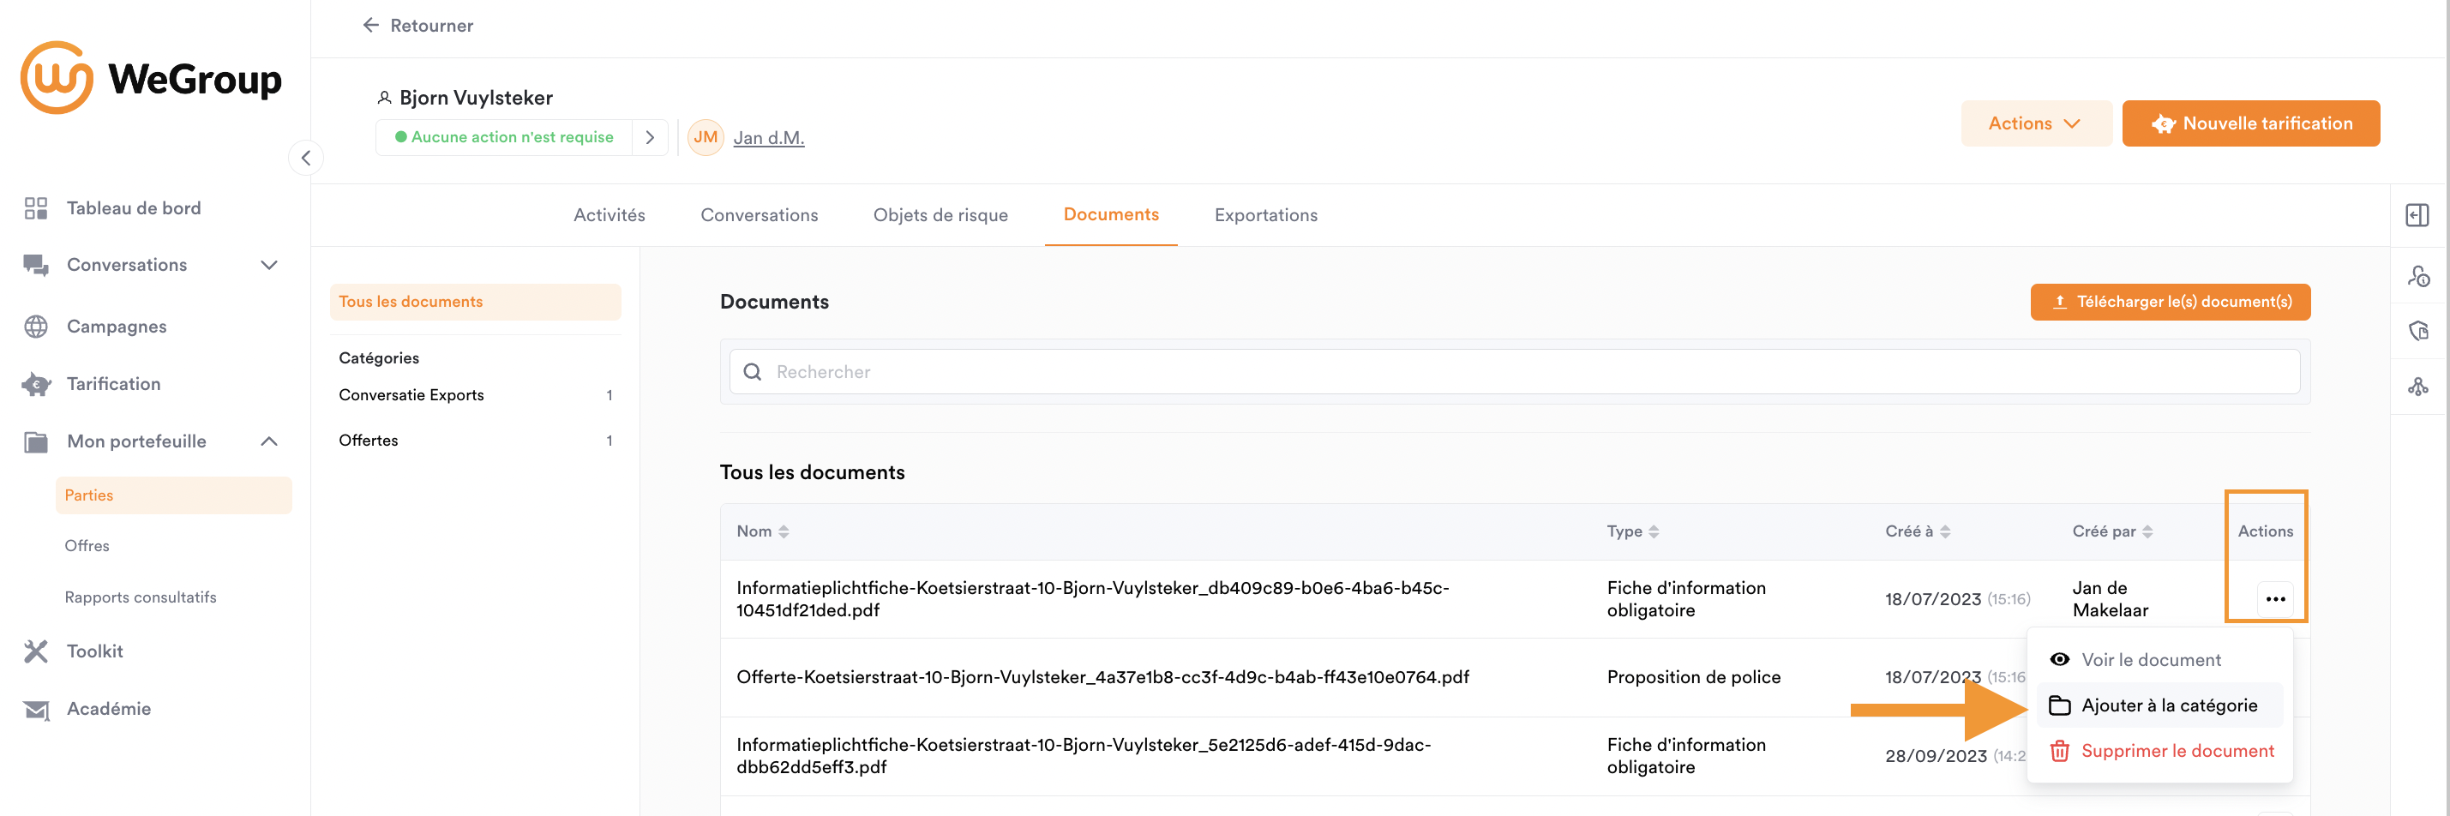Select Tous les documents filter
The image size is (2450, 816).
[x=476, y=302]
